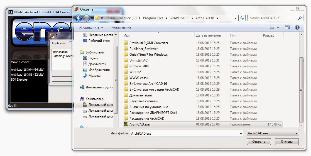Click Локальный диск (C:) in breadcrumb
311x156 pixels.
point(121,18)
